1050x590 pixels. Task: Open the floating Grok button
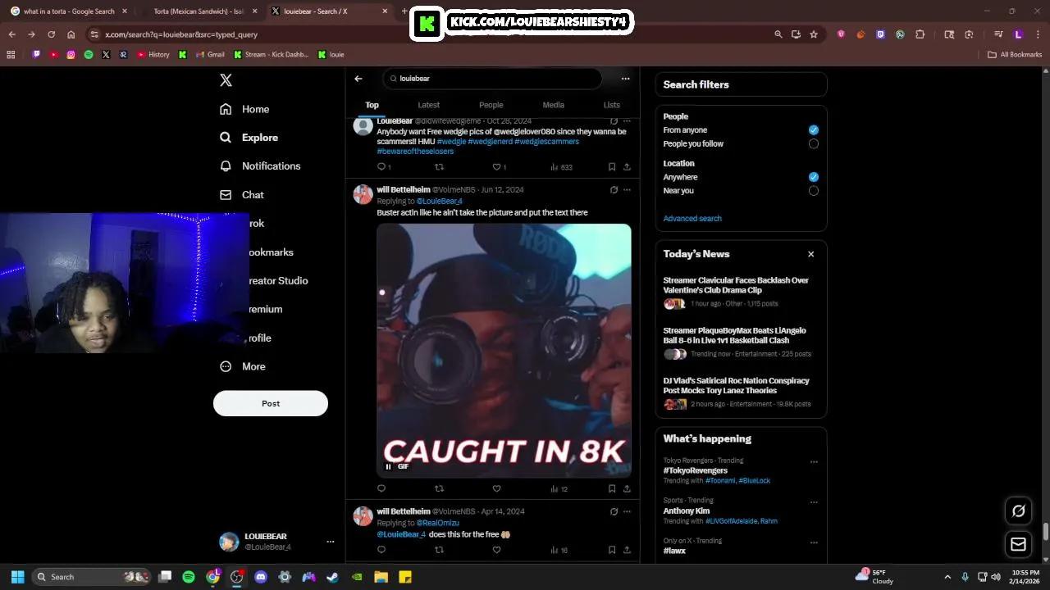click(x=1018, y=511)
